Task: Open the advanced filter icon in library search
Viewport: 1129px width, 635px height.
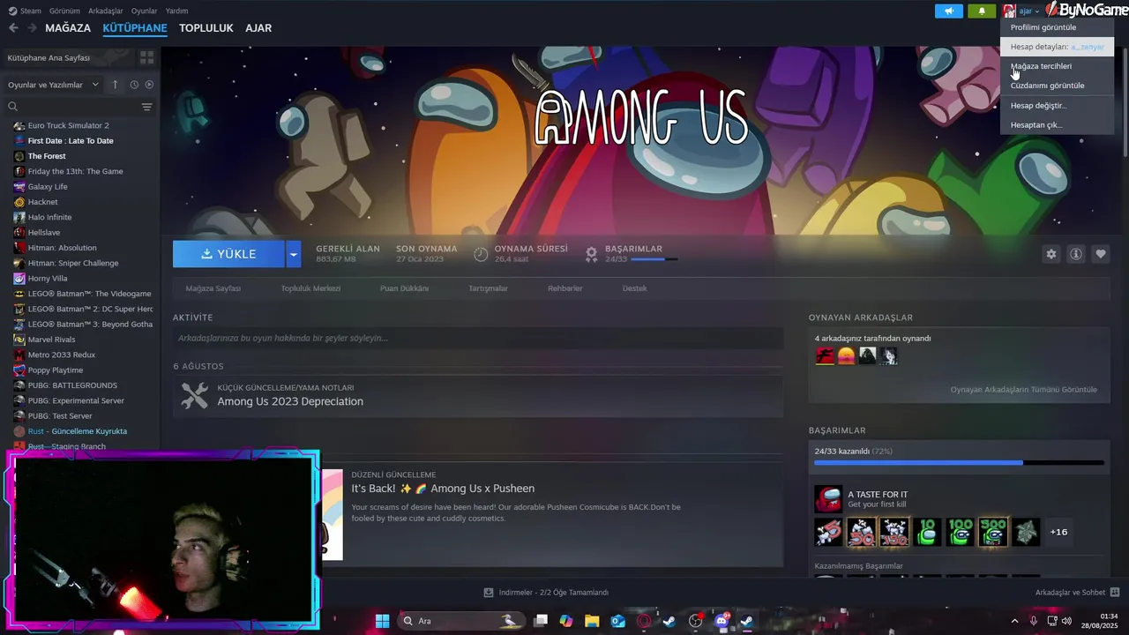Action: tap(146, 107)
